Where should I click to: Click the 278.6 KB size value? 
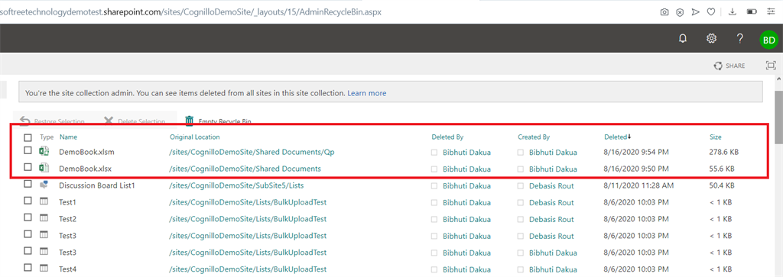pyautogui.click(x=723, y=152)
